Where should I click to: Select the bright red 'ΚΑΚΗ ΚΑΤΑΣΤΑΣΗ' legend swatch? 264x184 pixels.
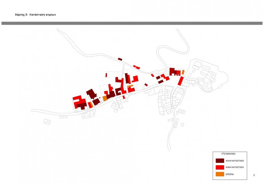tap(220, 167)
